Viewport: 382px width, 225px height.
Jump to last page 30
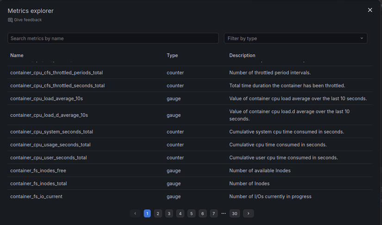pyautogui.click(x=235, y=213)
